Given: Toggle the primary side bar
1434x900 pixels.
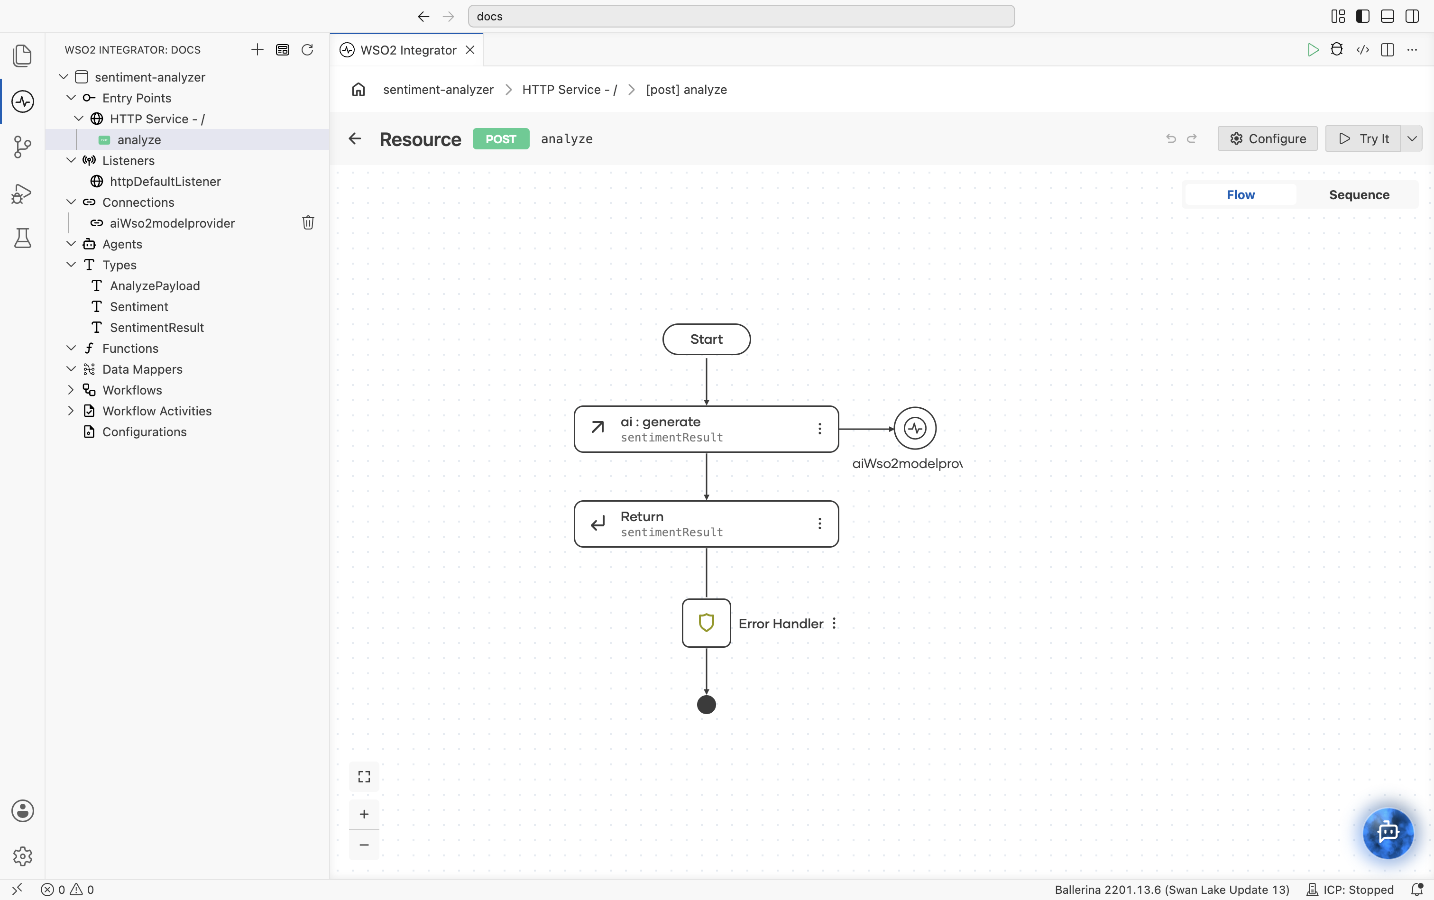Looking at the screenshot, I should pyautogui.click(x=1362, y=16).
